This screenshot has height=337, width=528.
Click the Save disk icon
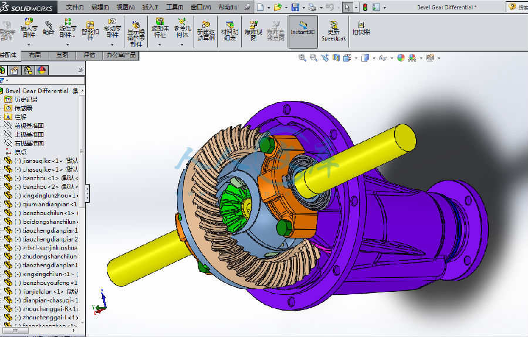(295, 7)
